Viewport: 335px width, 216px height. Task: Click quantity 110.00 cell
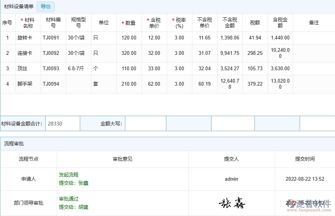[129, 68]
